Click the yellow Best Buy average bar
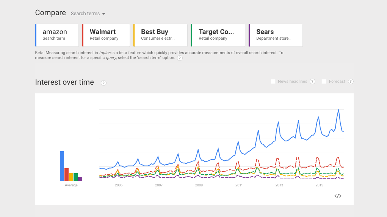 [x=71, y=177]
